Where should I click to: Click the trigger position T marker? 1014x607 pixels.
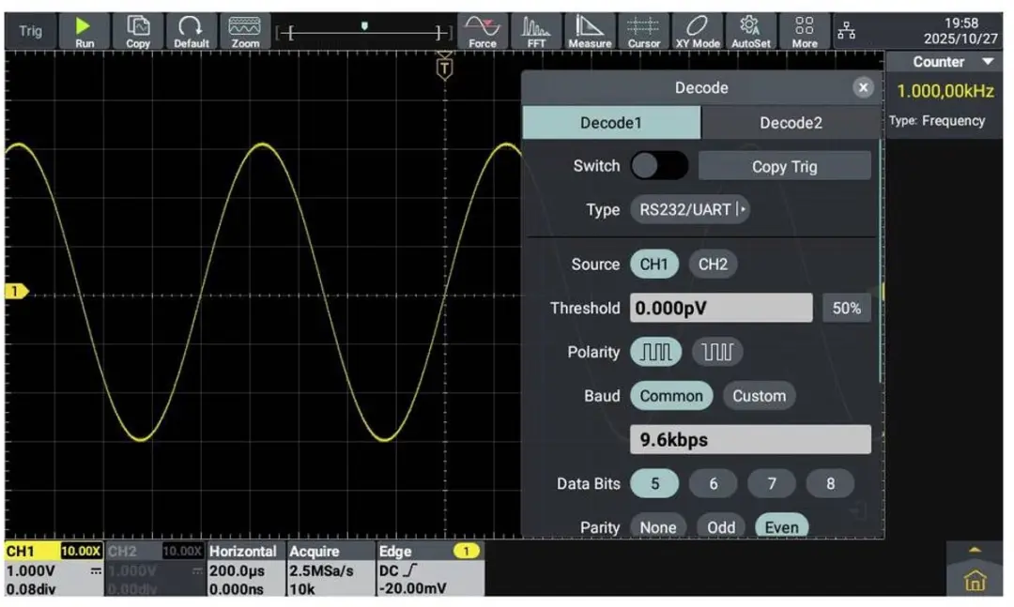pyautogui.click(x=444, y=68)
